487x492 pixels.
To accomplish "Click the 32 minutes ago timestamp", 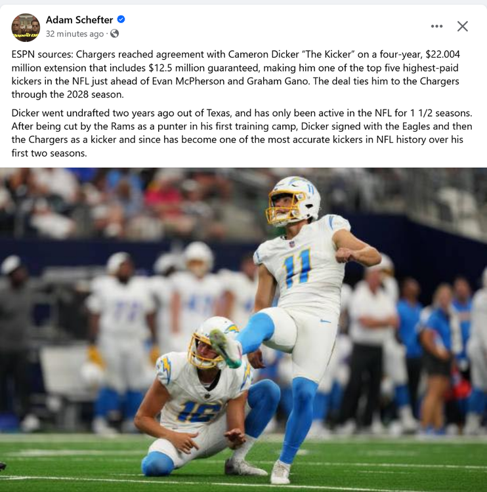I will [x=75, y=34].
